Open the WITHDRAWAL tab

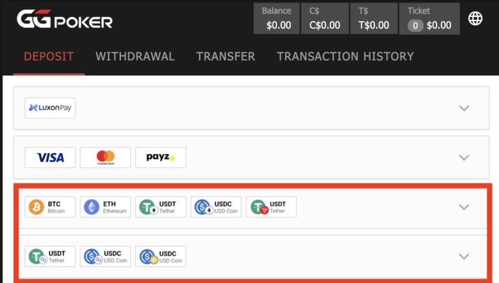tap(135, 57)
